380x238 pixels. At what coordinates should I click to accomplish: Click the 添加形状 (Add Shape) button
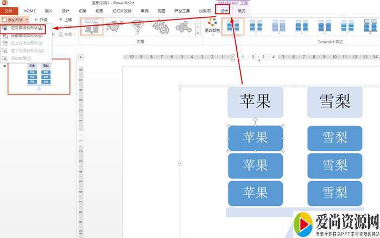13,20
